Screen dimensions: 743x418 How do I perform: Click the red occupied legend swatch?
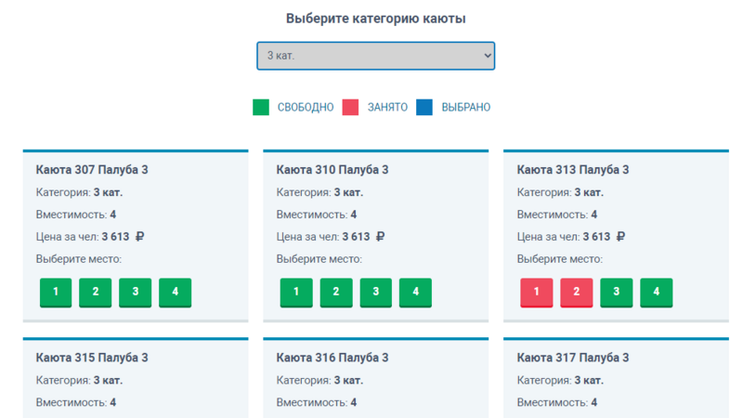(350, 107)
